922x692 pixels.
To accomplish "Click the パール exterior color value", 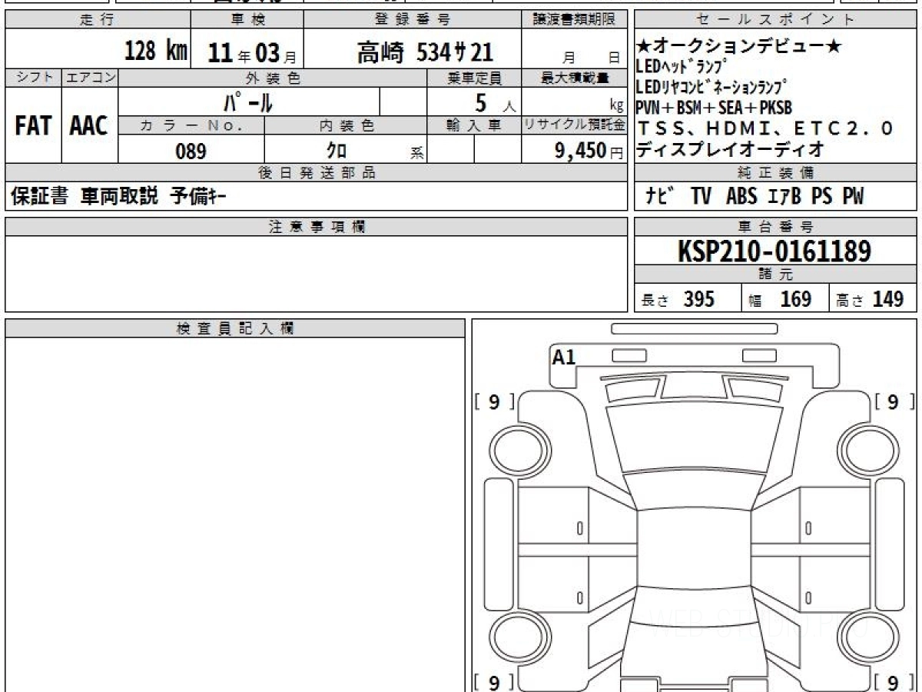I will click(x=248, y=102).
